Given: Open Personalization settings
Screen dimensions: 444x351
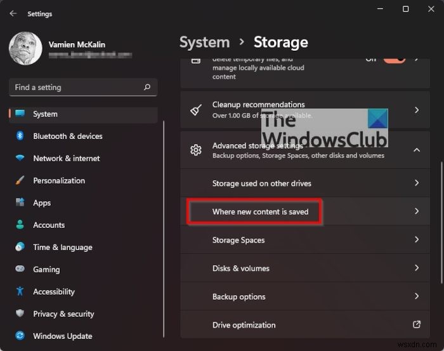Looking at the screenshot, I should [59, 181].
